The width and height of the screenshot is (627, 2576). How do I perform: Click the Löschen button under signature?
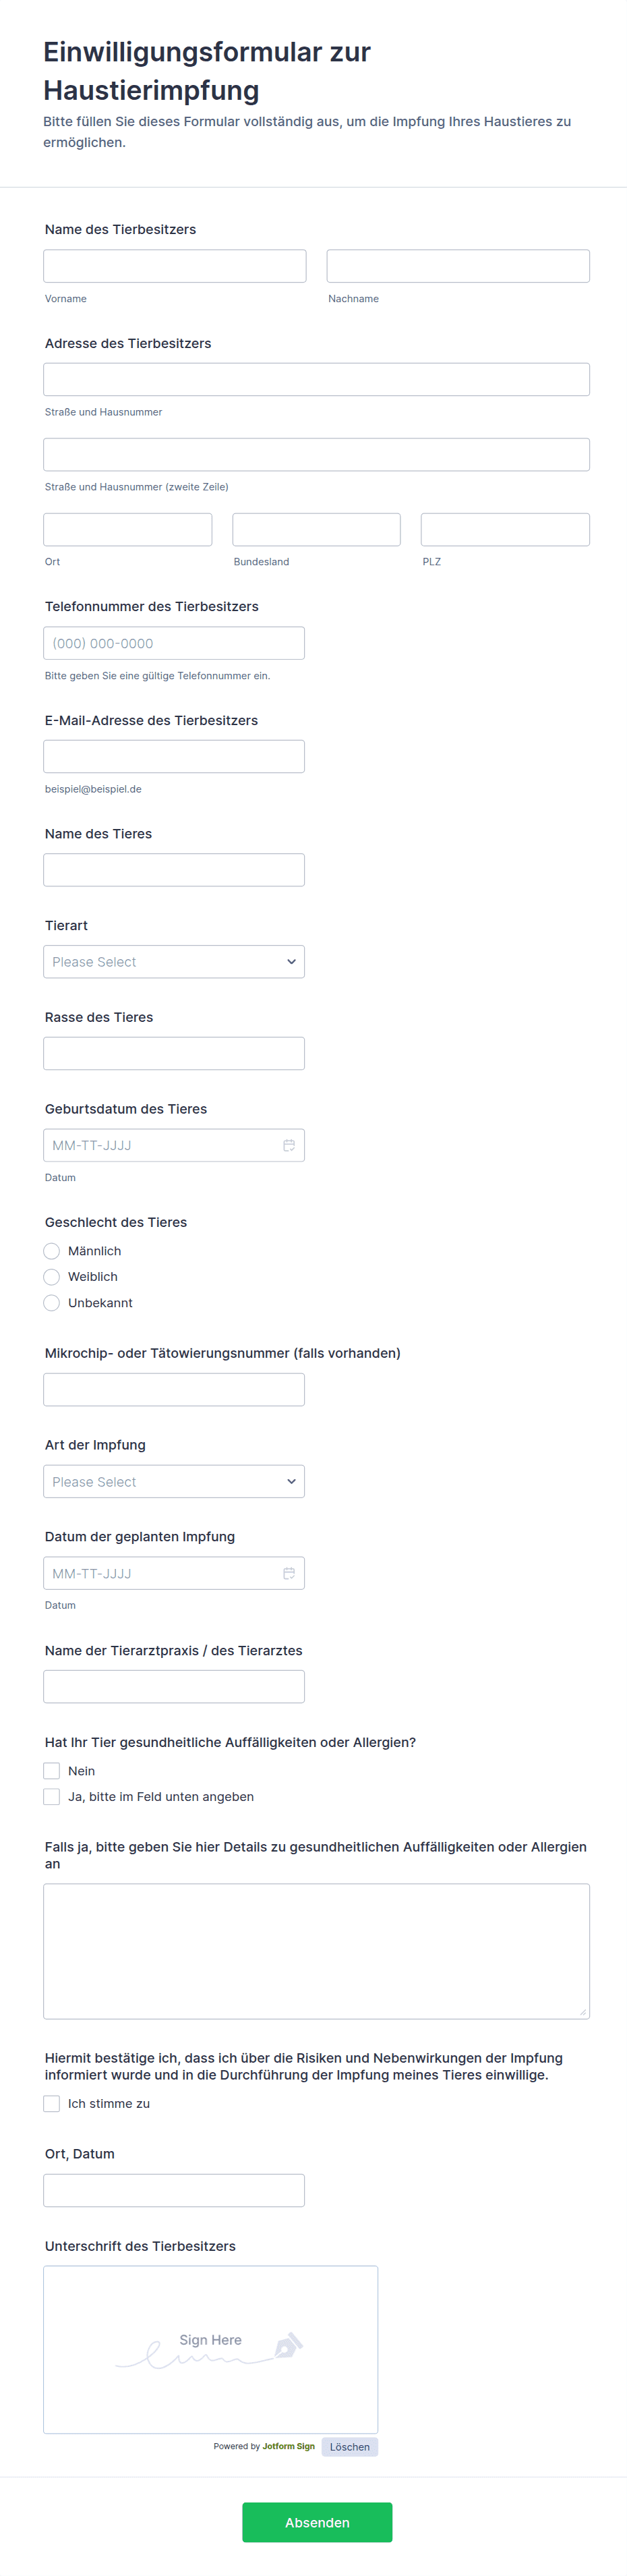pos(349,2447)
